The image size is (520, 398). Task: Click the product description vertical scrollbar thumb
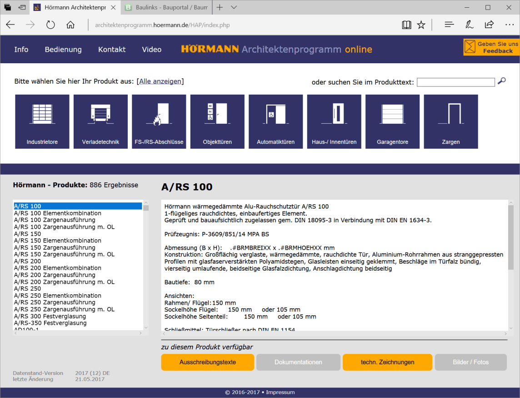[x=511, y=237]
